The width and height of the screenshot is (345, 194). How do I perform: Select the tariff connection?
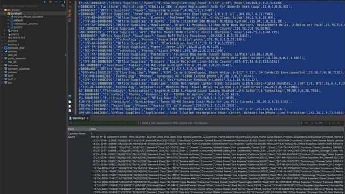point(10,75)
